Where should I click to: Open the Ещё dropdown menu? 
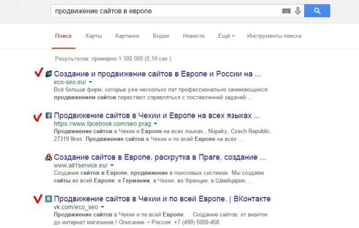226,36
